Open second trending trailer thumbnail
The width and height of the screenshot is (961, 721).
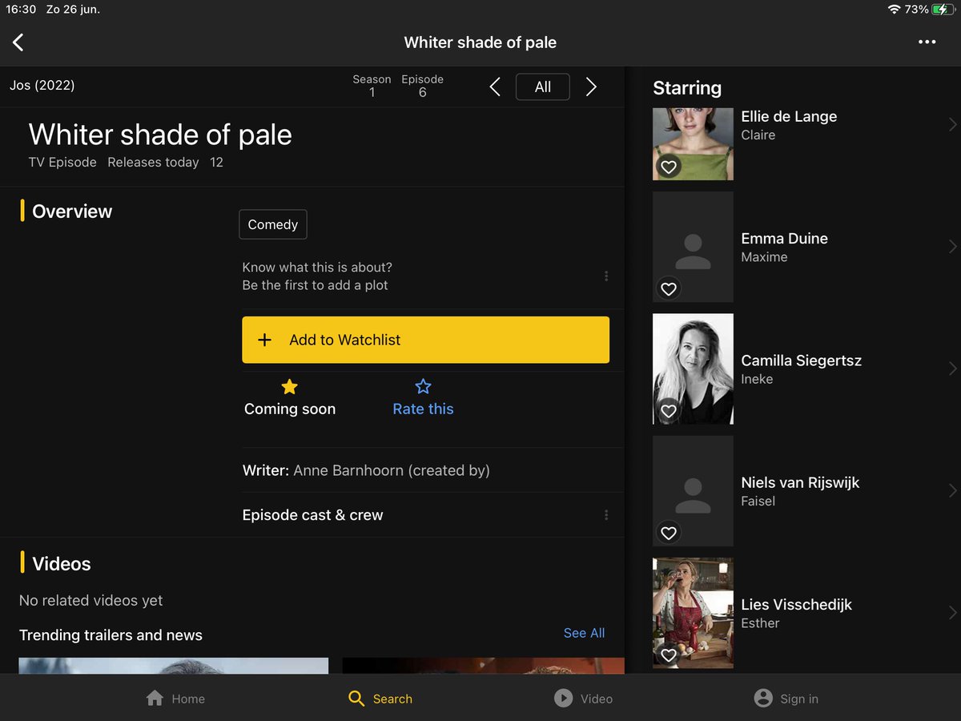point(483,666)
